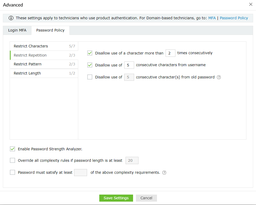
Task: Click the info icon in the notice banner
Action: pos(11,18)
